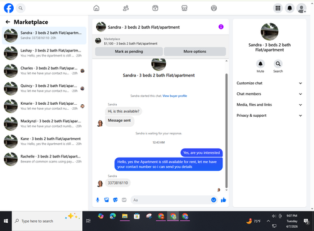
Task: Go back from Marketplace with the arrow
Action: click(x=8, y=22)
